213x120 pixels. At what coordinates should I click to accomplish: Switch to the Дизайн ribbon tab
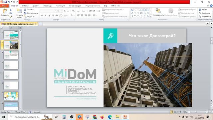[36, 6]
